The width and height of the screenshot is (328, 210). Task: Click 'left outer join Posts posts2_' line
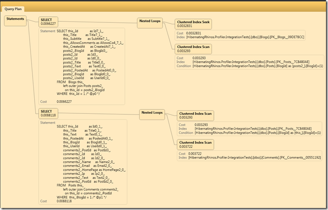coord(83,86)
